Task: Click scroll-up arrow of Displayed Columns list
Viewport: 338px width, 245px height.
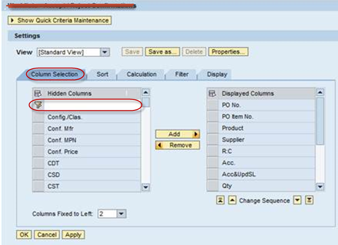Action: tap(320, 93)
